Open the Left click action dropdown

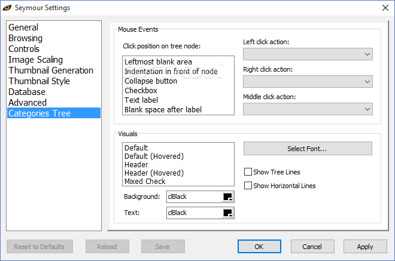pyautogui.click(x=308, y=54)
